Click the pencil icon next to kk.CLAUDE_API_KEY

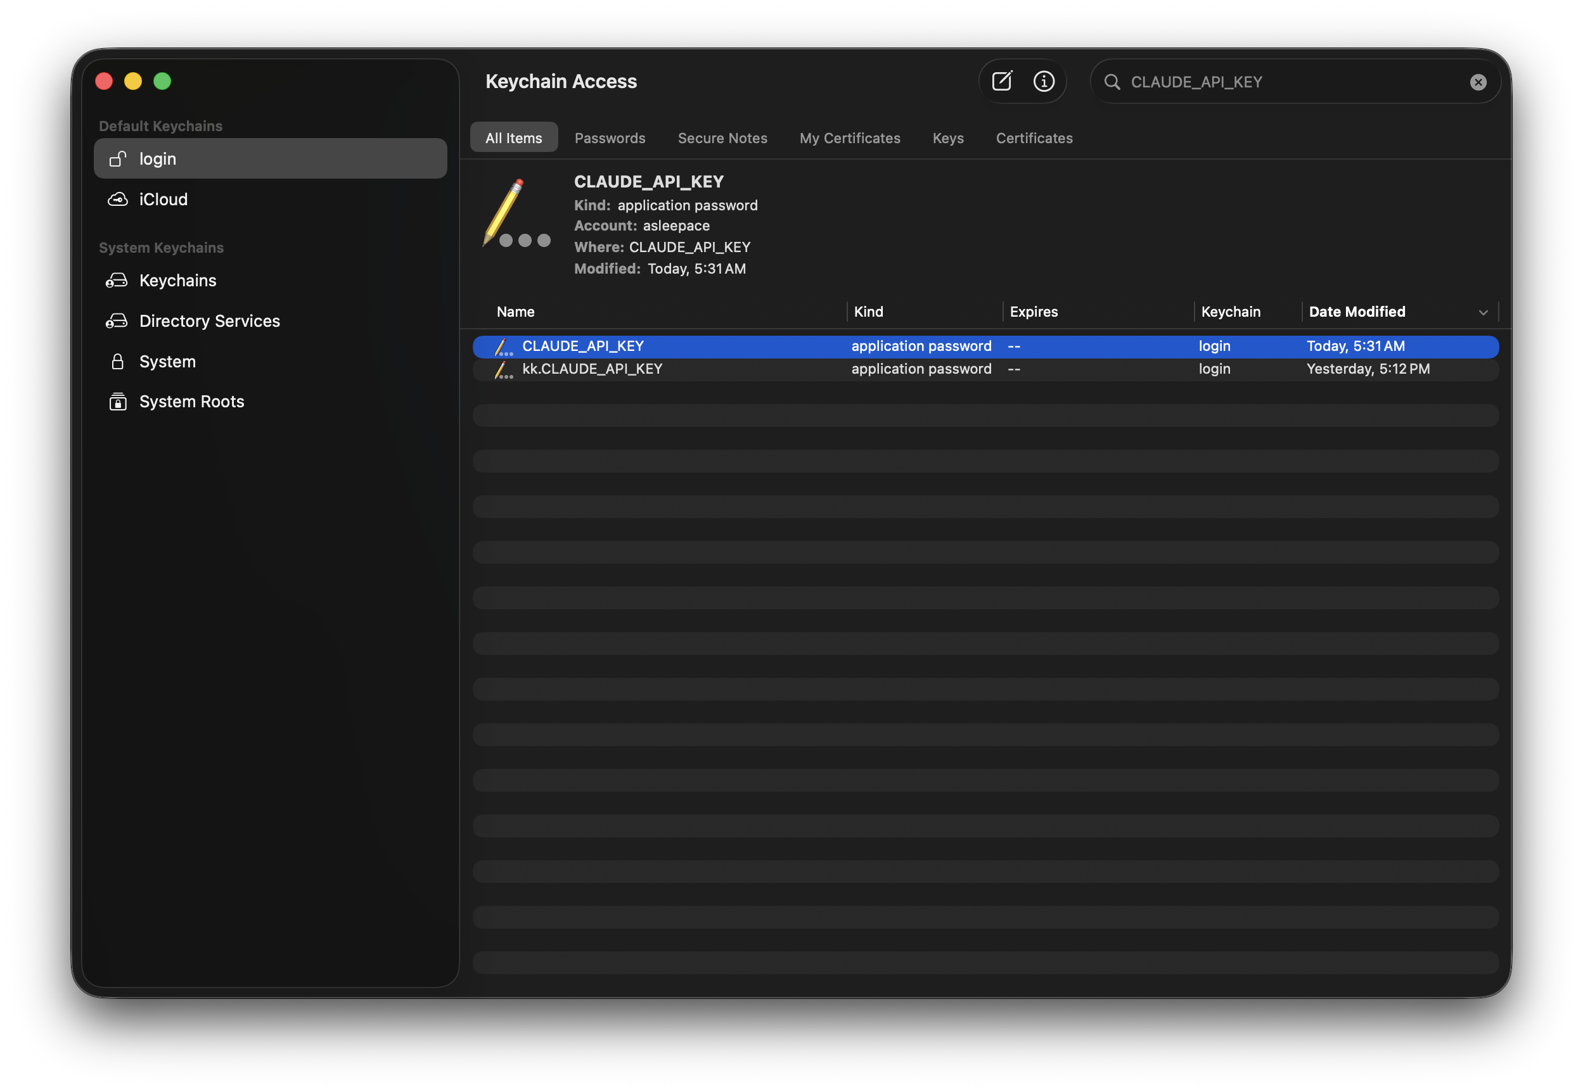pos(503,369)
